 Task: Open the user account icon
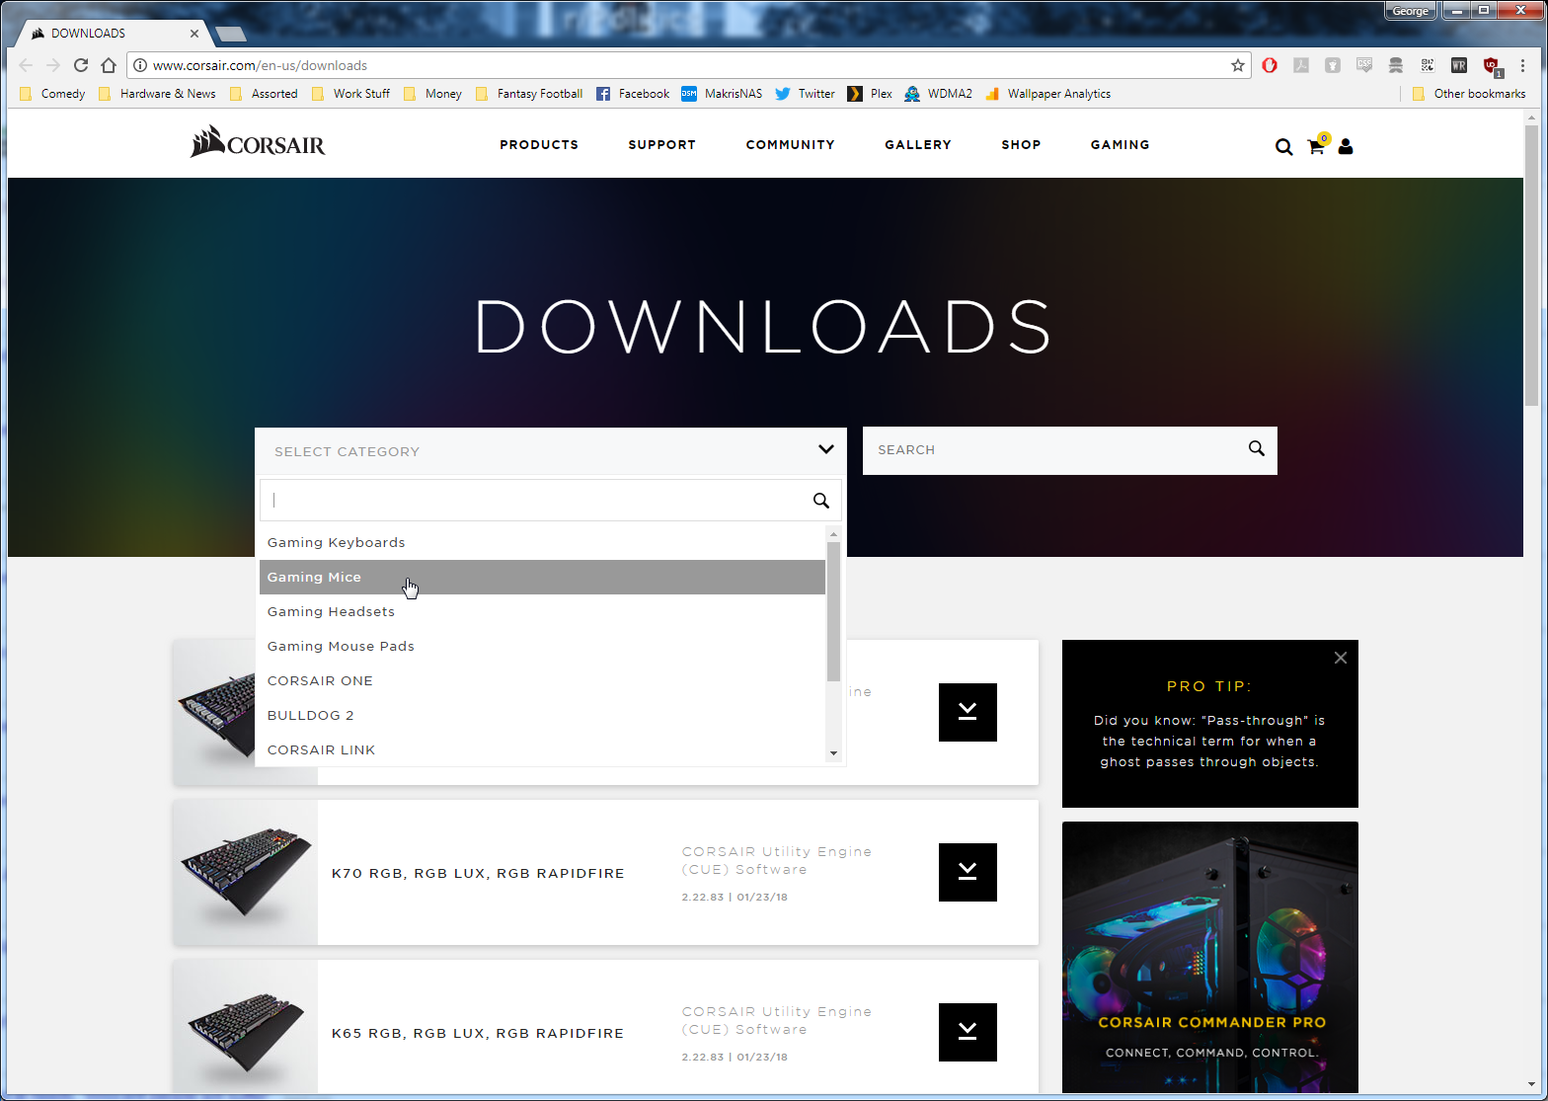tap(1346, 146)
